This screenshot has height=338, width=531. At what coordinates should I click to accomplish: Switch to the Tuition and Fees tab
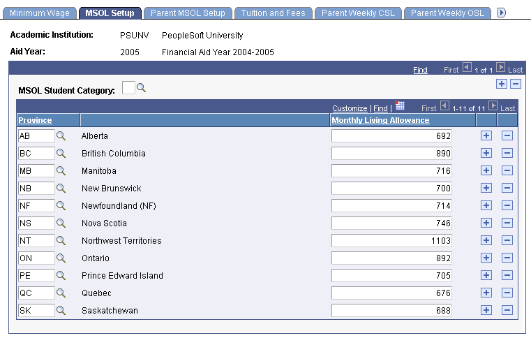click(273, 13)
